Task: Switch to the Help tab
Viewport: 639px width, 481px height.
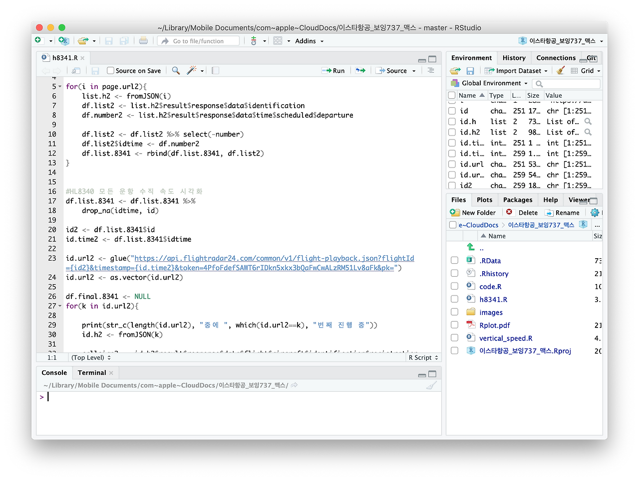Action: (x=551, y=200)
